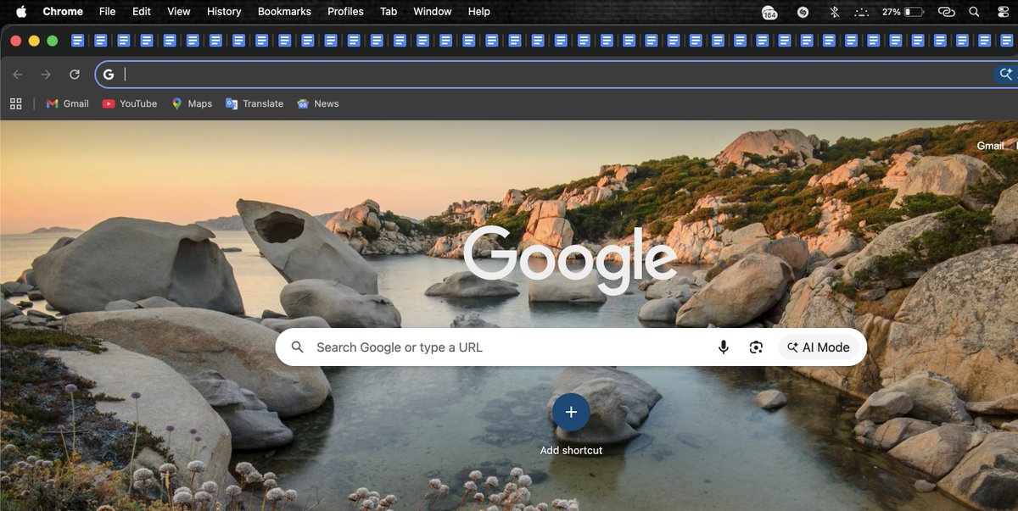Open the Window menu

433,12
